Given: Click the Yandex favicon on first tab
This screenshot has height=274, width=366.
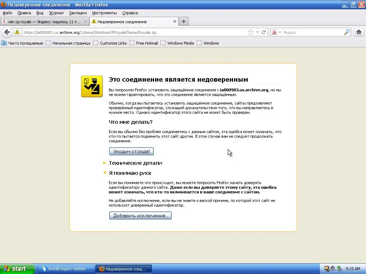Looking at the screenshot, I should pyautogui.click(x=4, y=22).
